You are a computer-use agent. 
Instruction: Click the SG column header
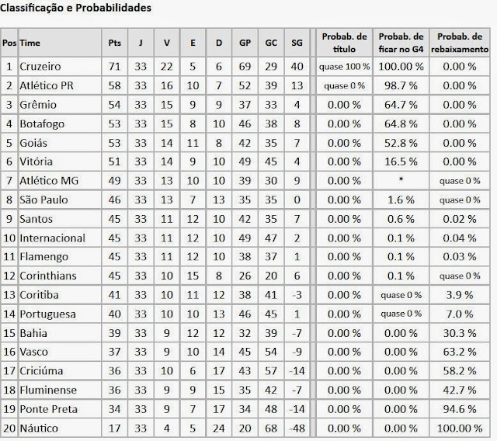[297, 43]
